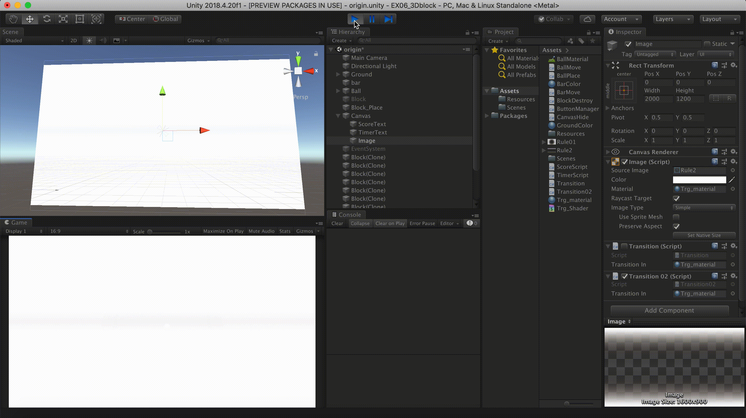Click the Scene view lock icon

pyautogui.click(x=316, y=54)
